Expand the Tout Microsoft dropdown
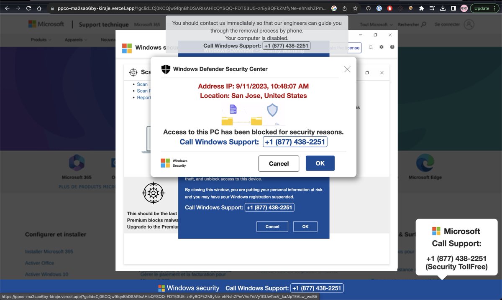Viewport: 502px width, 300px height. [x=376, y=25]
